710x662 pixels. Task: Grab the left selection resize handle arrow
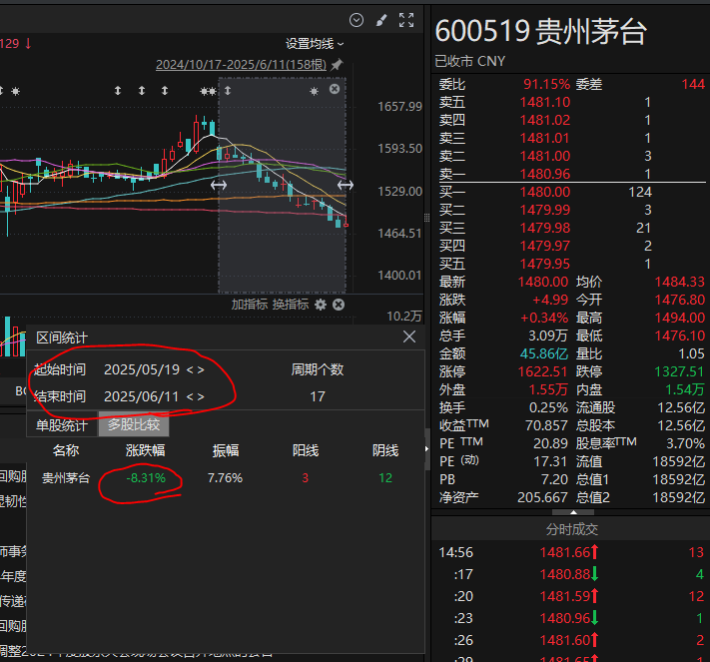pos(219,185)
